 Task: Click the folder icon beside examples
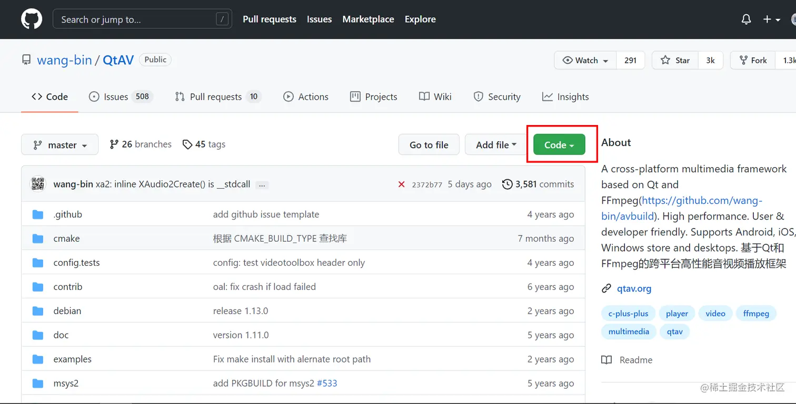coord(38,359)
